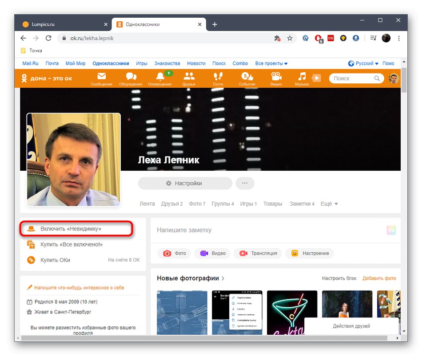The width and height of the screenshot is (422, 356).
Task: Open the neon cocktail photo thumbnail
Action: click(292, 313)
